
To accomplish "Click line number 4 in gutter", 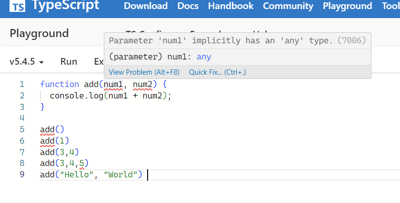I will pyautogui.click(x=22, y=118).
